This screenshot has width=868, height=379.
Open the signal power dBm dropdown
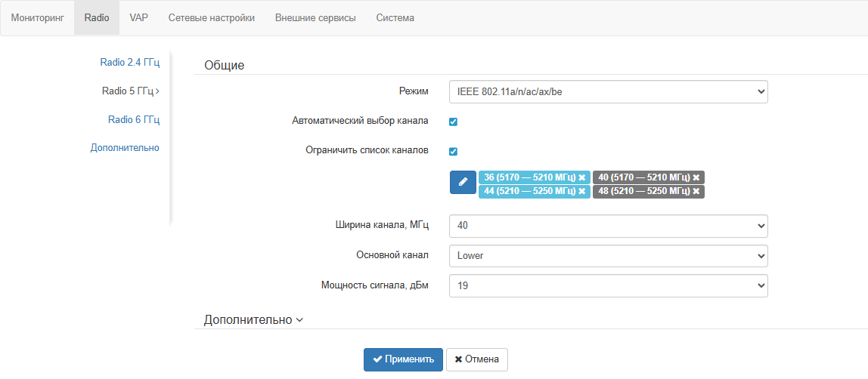[608, 286]
